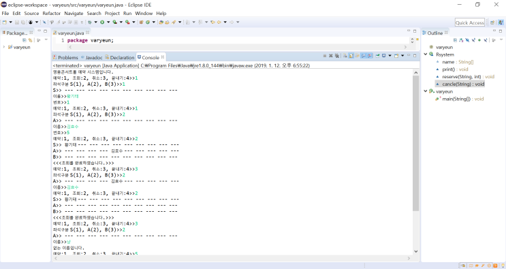Open the Run button dropdown arrow
The width and height of the screenshot is (506, 269).
[108, 22]
